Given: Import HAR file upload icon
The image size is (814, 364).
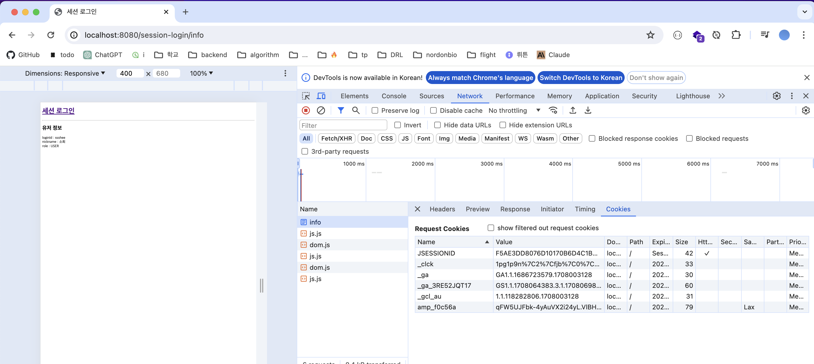Looking at the screenshot, I should (x=573, y=110).
